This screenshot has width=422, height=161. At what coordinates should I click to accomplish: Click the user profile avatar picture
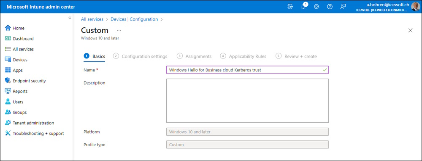(416, 7)
